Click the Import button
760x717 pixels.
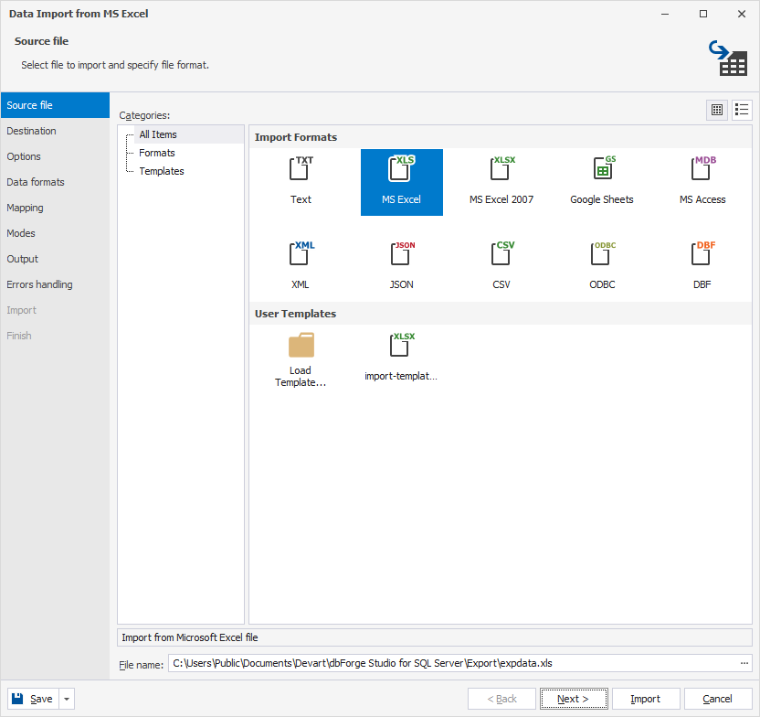tap(646, 699)
